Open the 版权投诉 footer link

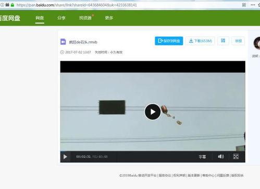tap(237, 175)
